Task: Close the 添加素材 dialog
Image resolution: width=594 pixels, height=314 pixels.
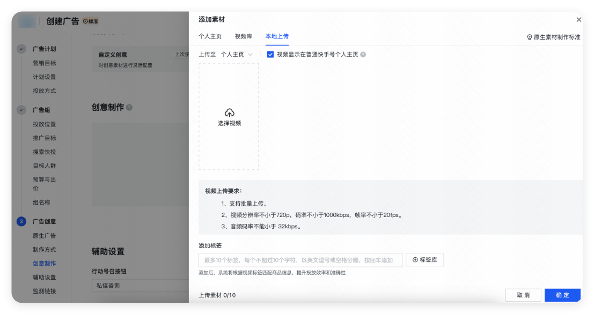Action: pos(579,19)
